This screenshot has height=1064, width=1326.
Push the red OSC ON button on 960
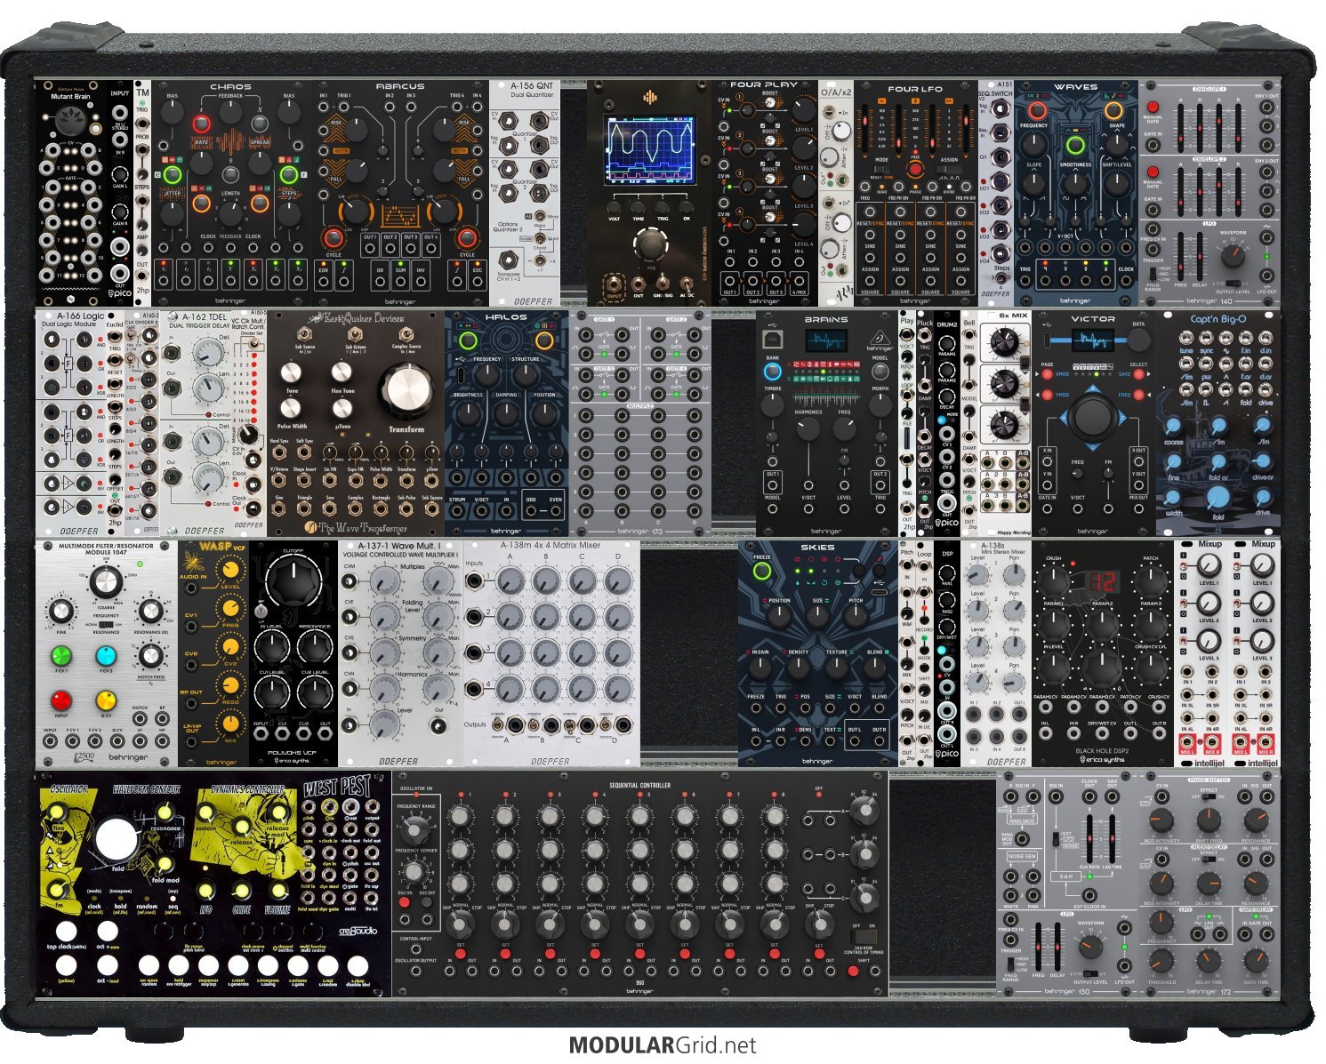tap(403, 902)
